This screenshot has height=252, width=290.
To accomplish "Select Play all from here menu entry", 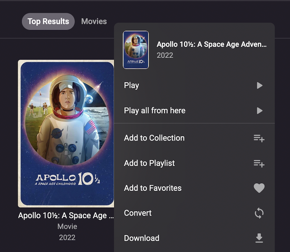I will pos(154,111).
